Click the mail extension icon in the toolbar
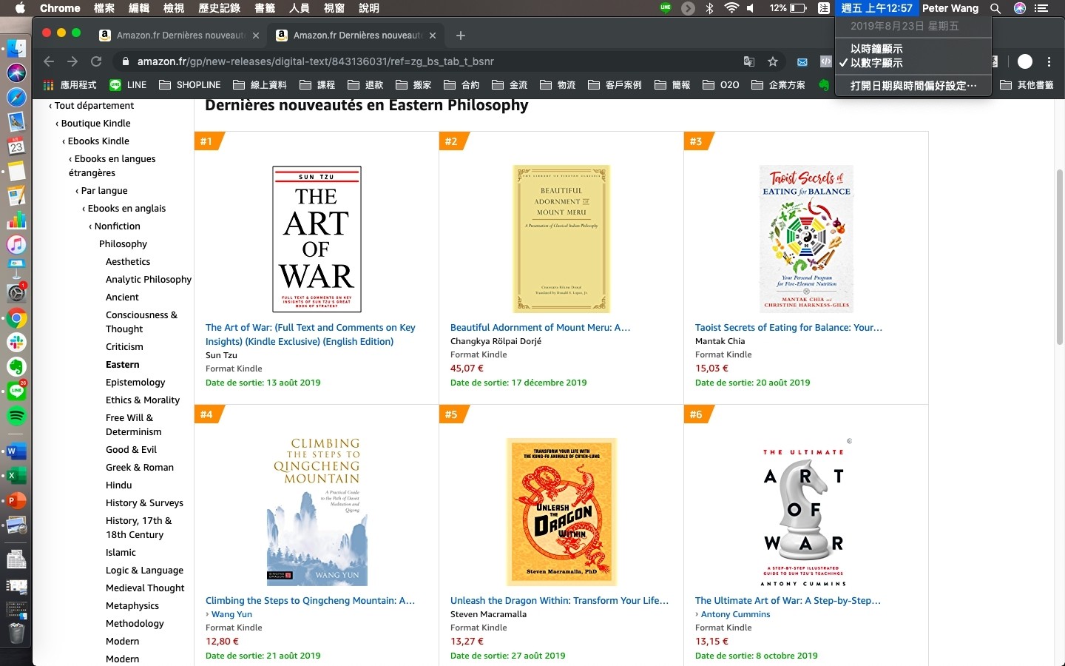The height and width of the screenshot is (666, 1065). coord(802,61)
